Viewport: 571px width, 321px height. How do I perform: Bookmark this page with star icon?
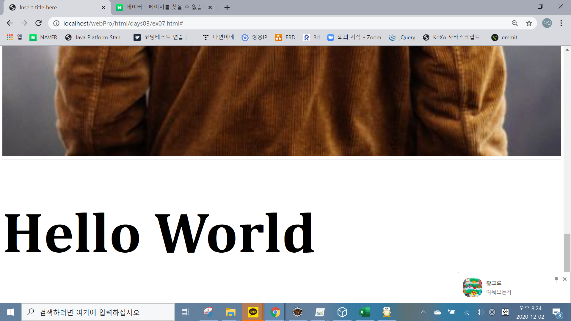coord(529,23)
